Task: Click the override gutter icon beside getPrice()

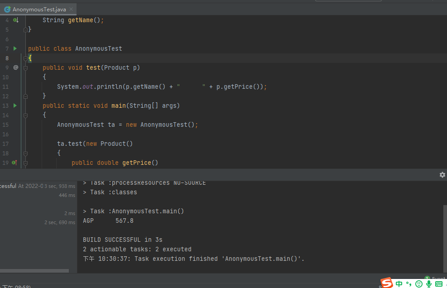Action: tap(14, 163)
